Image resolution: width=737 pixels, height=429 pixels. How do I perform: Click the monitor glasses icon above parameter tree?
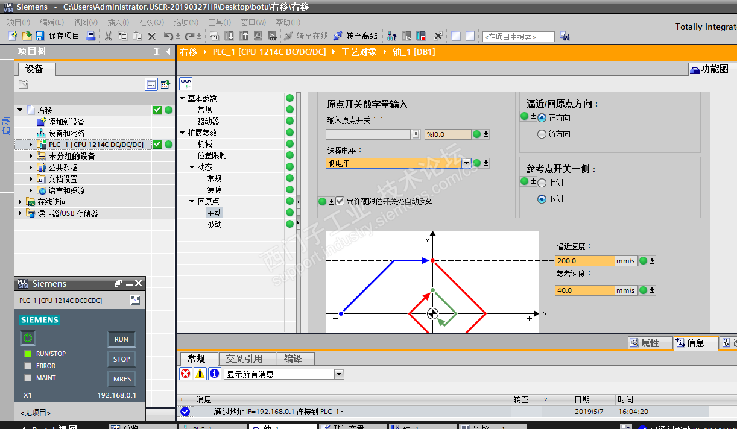coord(186,83)
